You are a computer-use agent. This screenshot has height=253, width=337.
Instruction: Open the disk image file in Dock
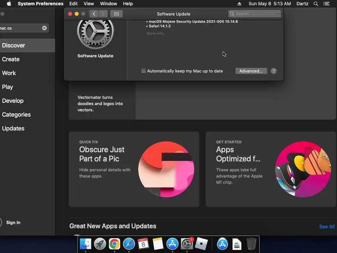pyautogui.click(x=237, y=244)
